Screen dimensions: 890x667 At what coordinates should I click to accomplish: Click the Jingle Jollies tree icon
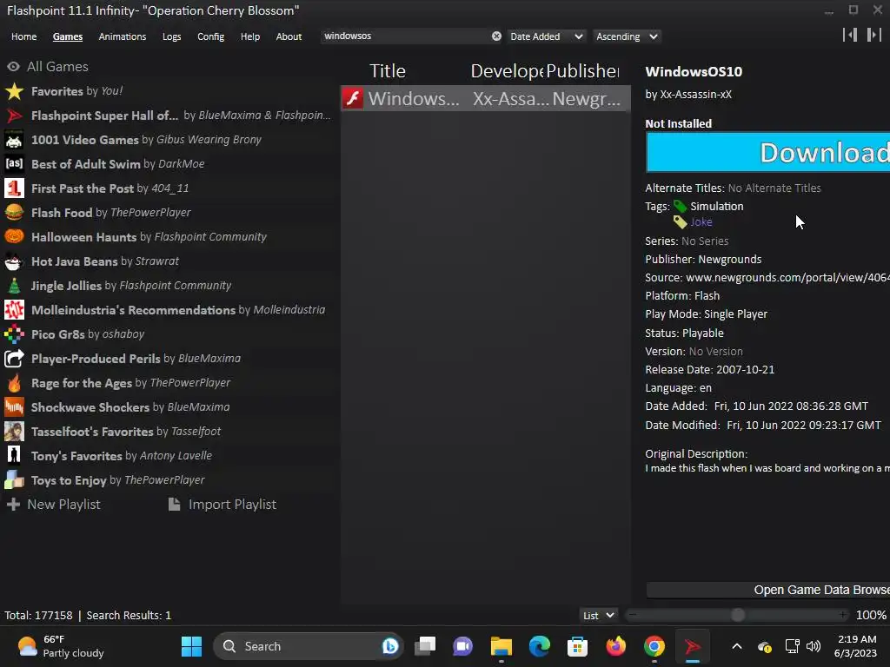tap(14, 286)
